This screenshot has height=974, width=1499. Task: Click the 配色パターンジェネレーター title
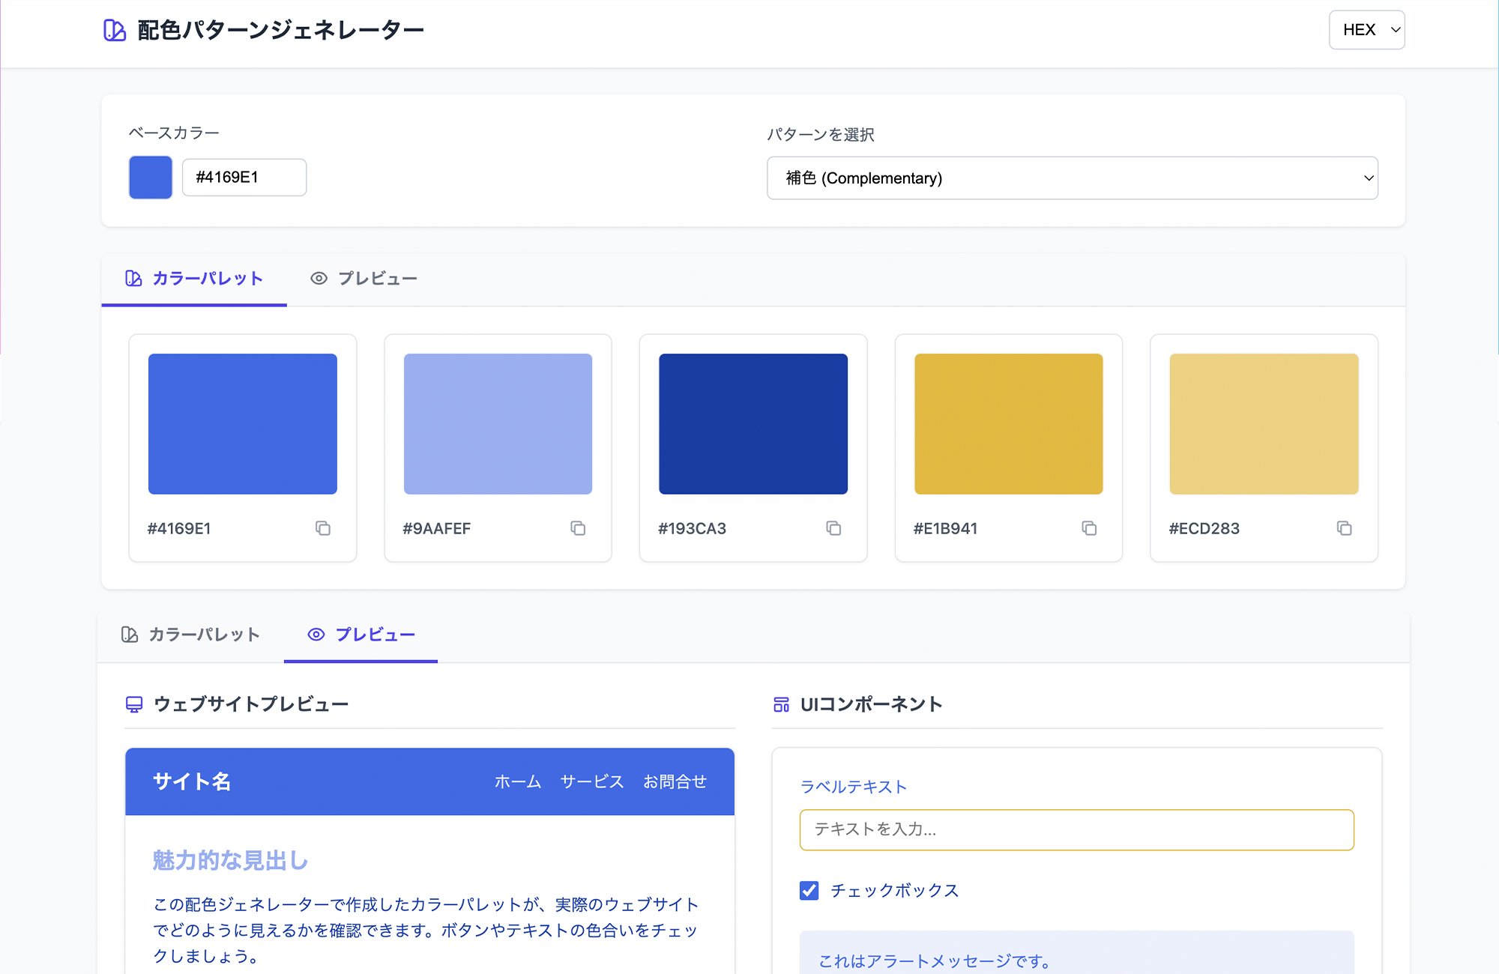click(x=281, y=30)
